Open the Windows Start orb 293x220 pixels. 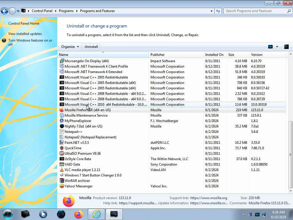point(8,214)
